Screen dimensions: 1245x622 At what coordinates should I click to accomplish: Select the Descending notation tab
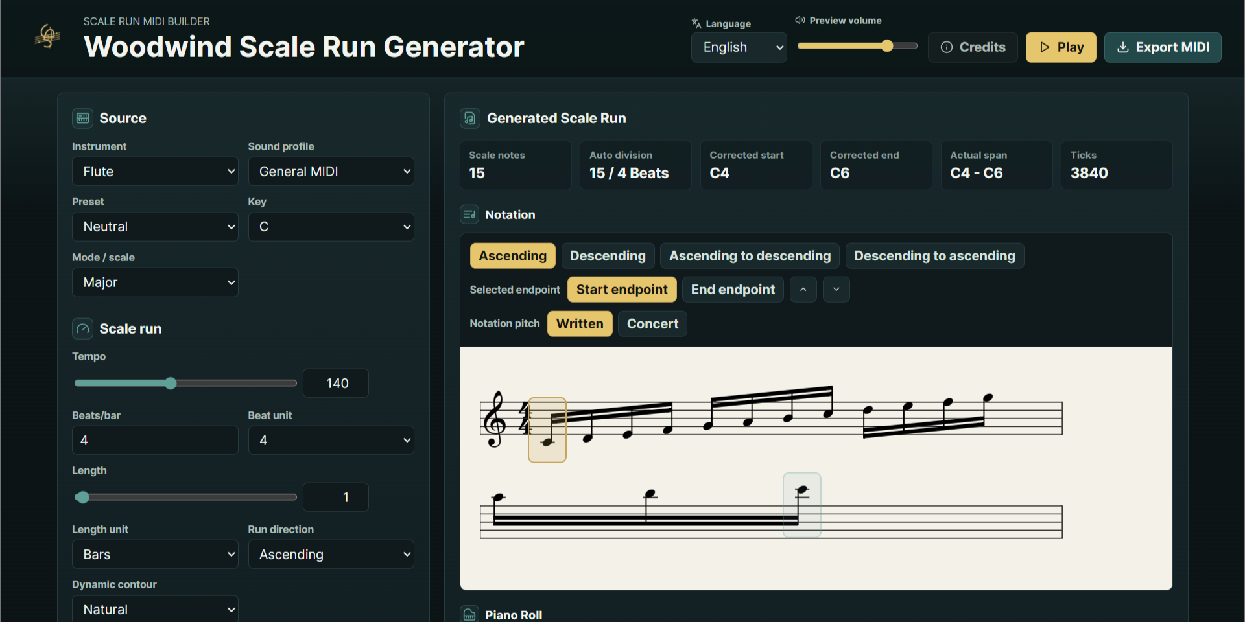608,256
